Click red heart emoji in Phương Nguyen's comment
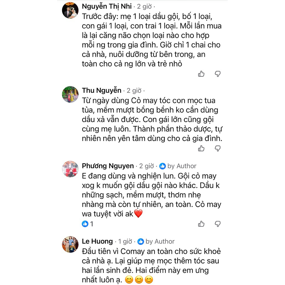Screen dimensions: 285x285 [138, 214]
